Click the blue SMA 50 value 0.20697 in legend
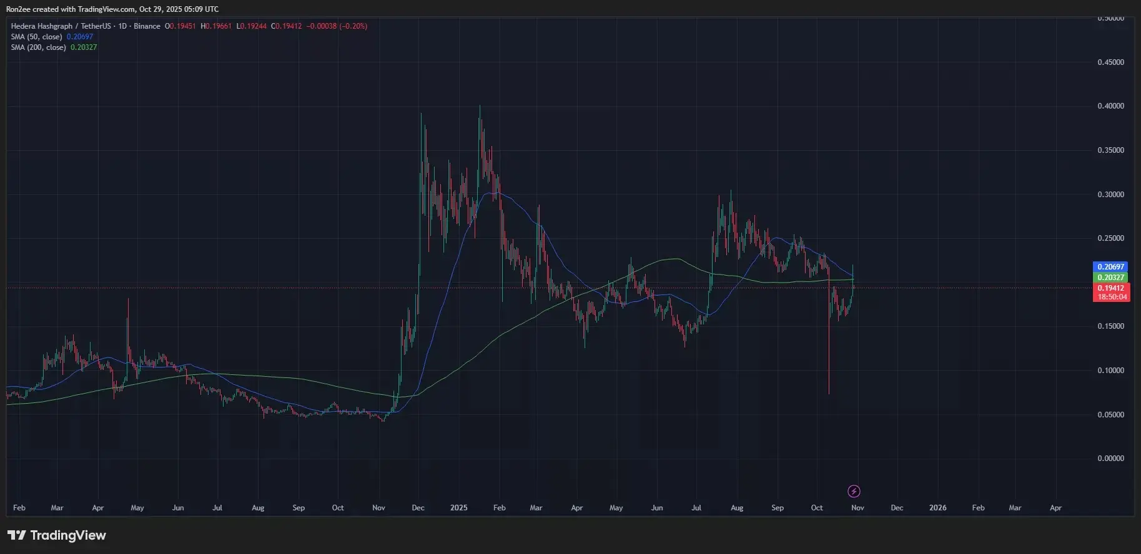The width and height of the screenshot is (1141, 554). coord(80,37)
